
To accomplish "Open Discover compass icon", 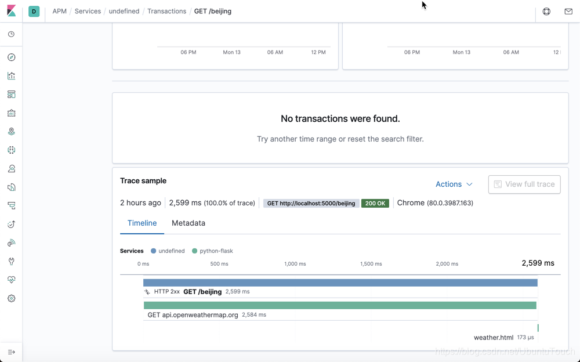I will tap(12, 57).
